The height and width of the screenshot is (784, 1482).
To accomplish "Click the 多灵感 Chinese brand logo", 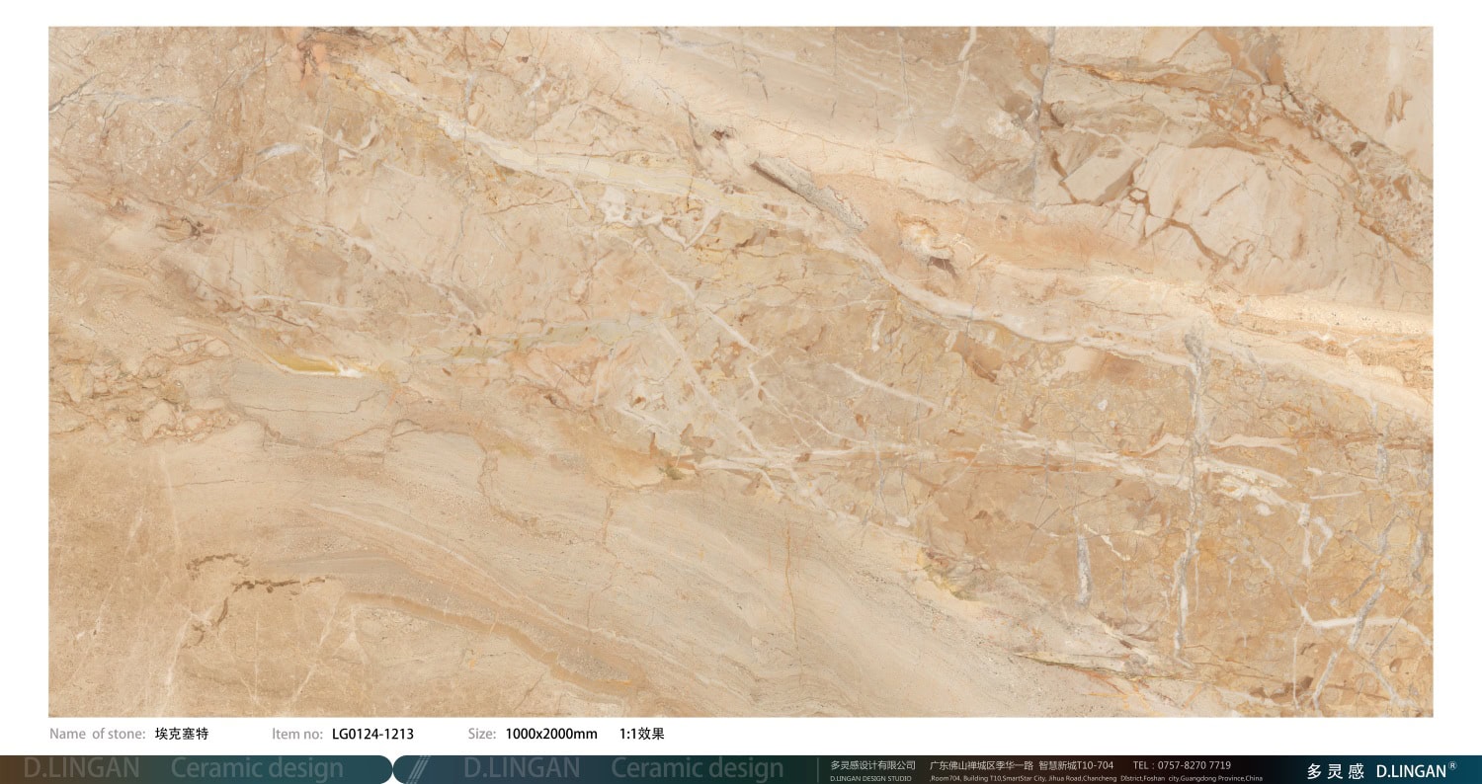I will (1335, 771).
